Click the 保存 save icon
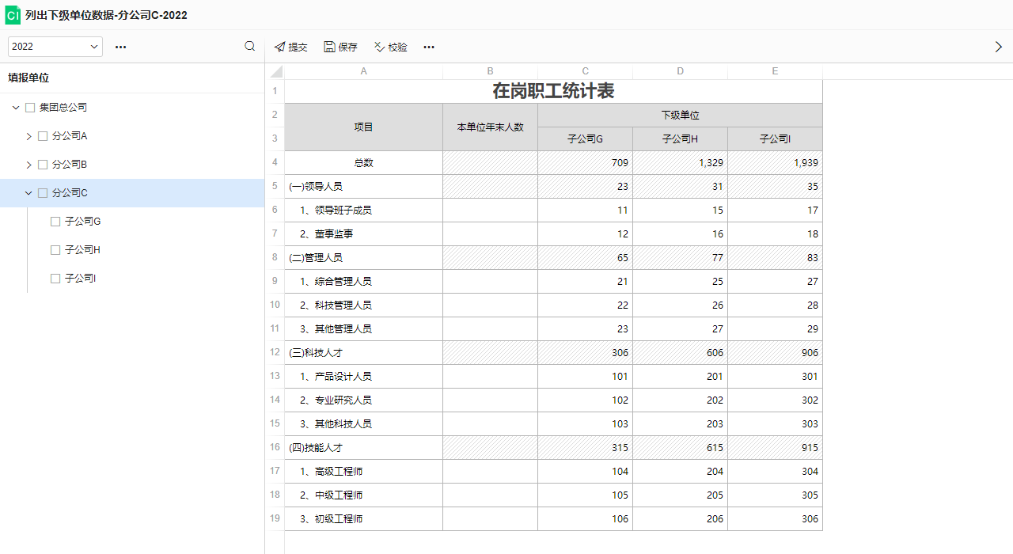Screen dimensions: 1013x554 coord(329,47)
